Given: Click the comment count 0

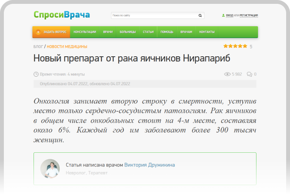Looking at the screenshot, I should tap(255, 74).
